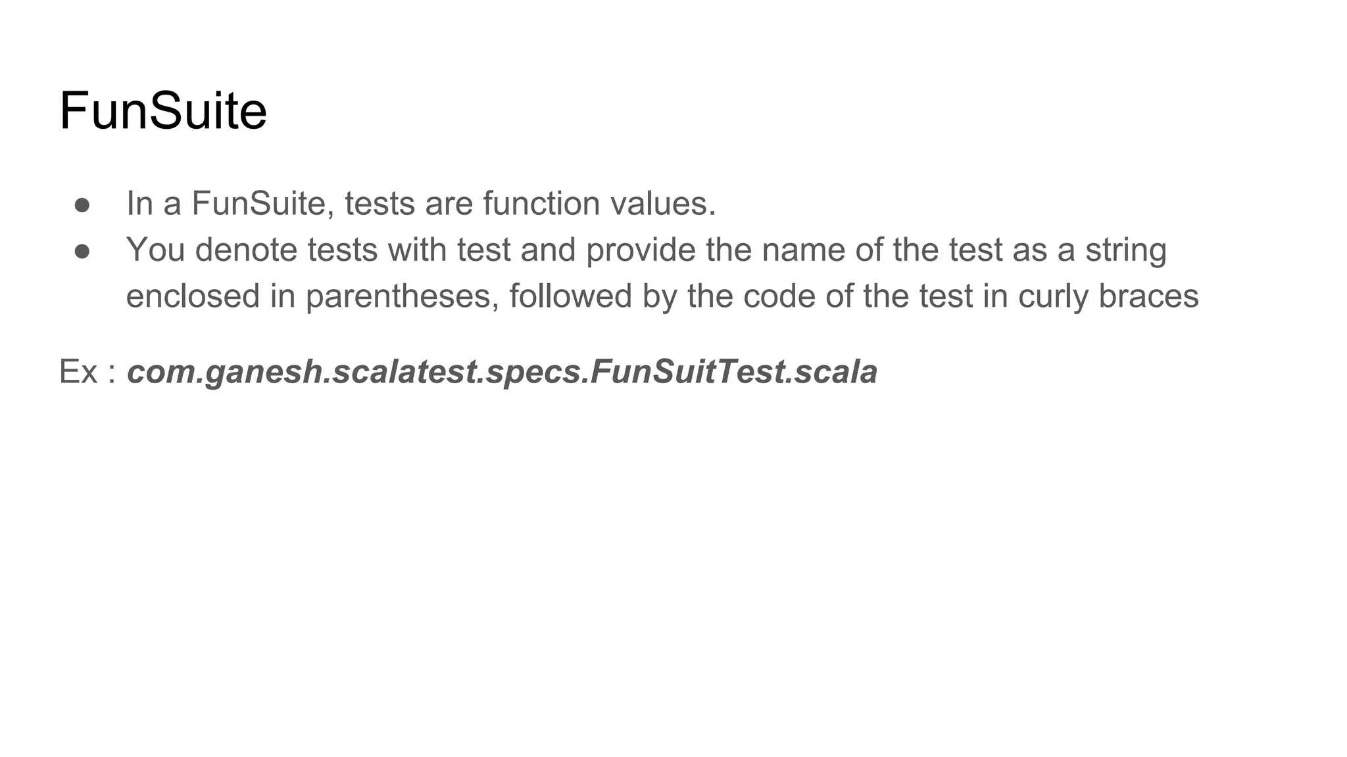Click the second bullet point marker
This screenshot has width=1347, height=757.
(82, 251)
